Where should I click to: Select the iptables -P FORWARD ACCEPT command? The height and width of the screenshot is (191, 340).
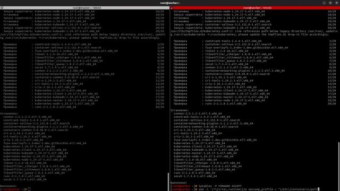220,186
